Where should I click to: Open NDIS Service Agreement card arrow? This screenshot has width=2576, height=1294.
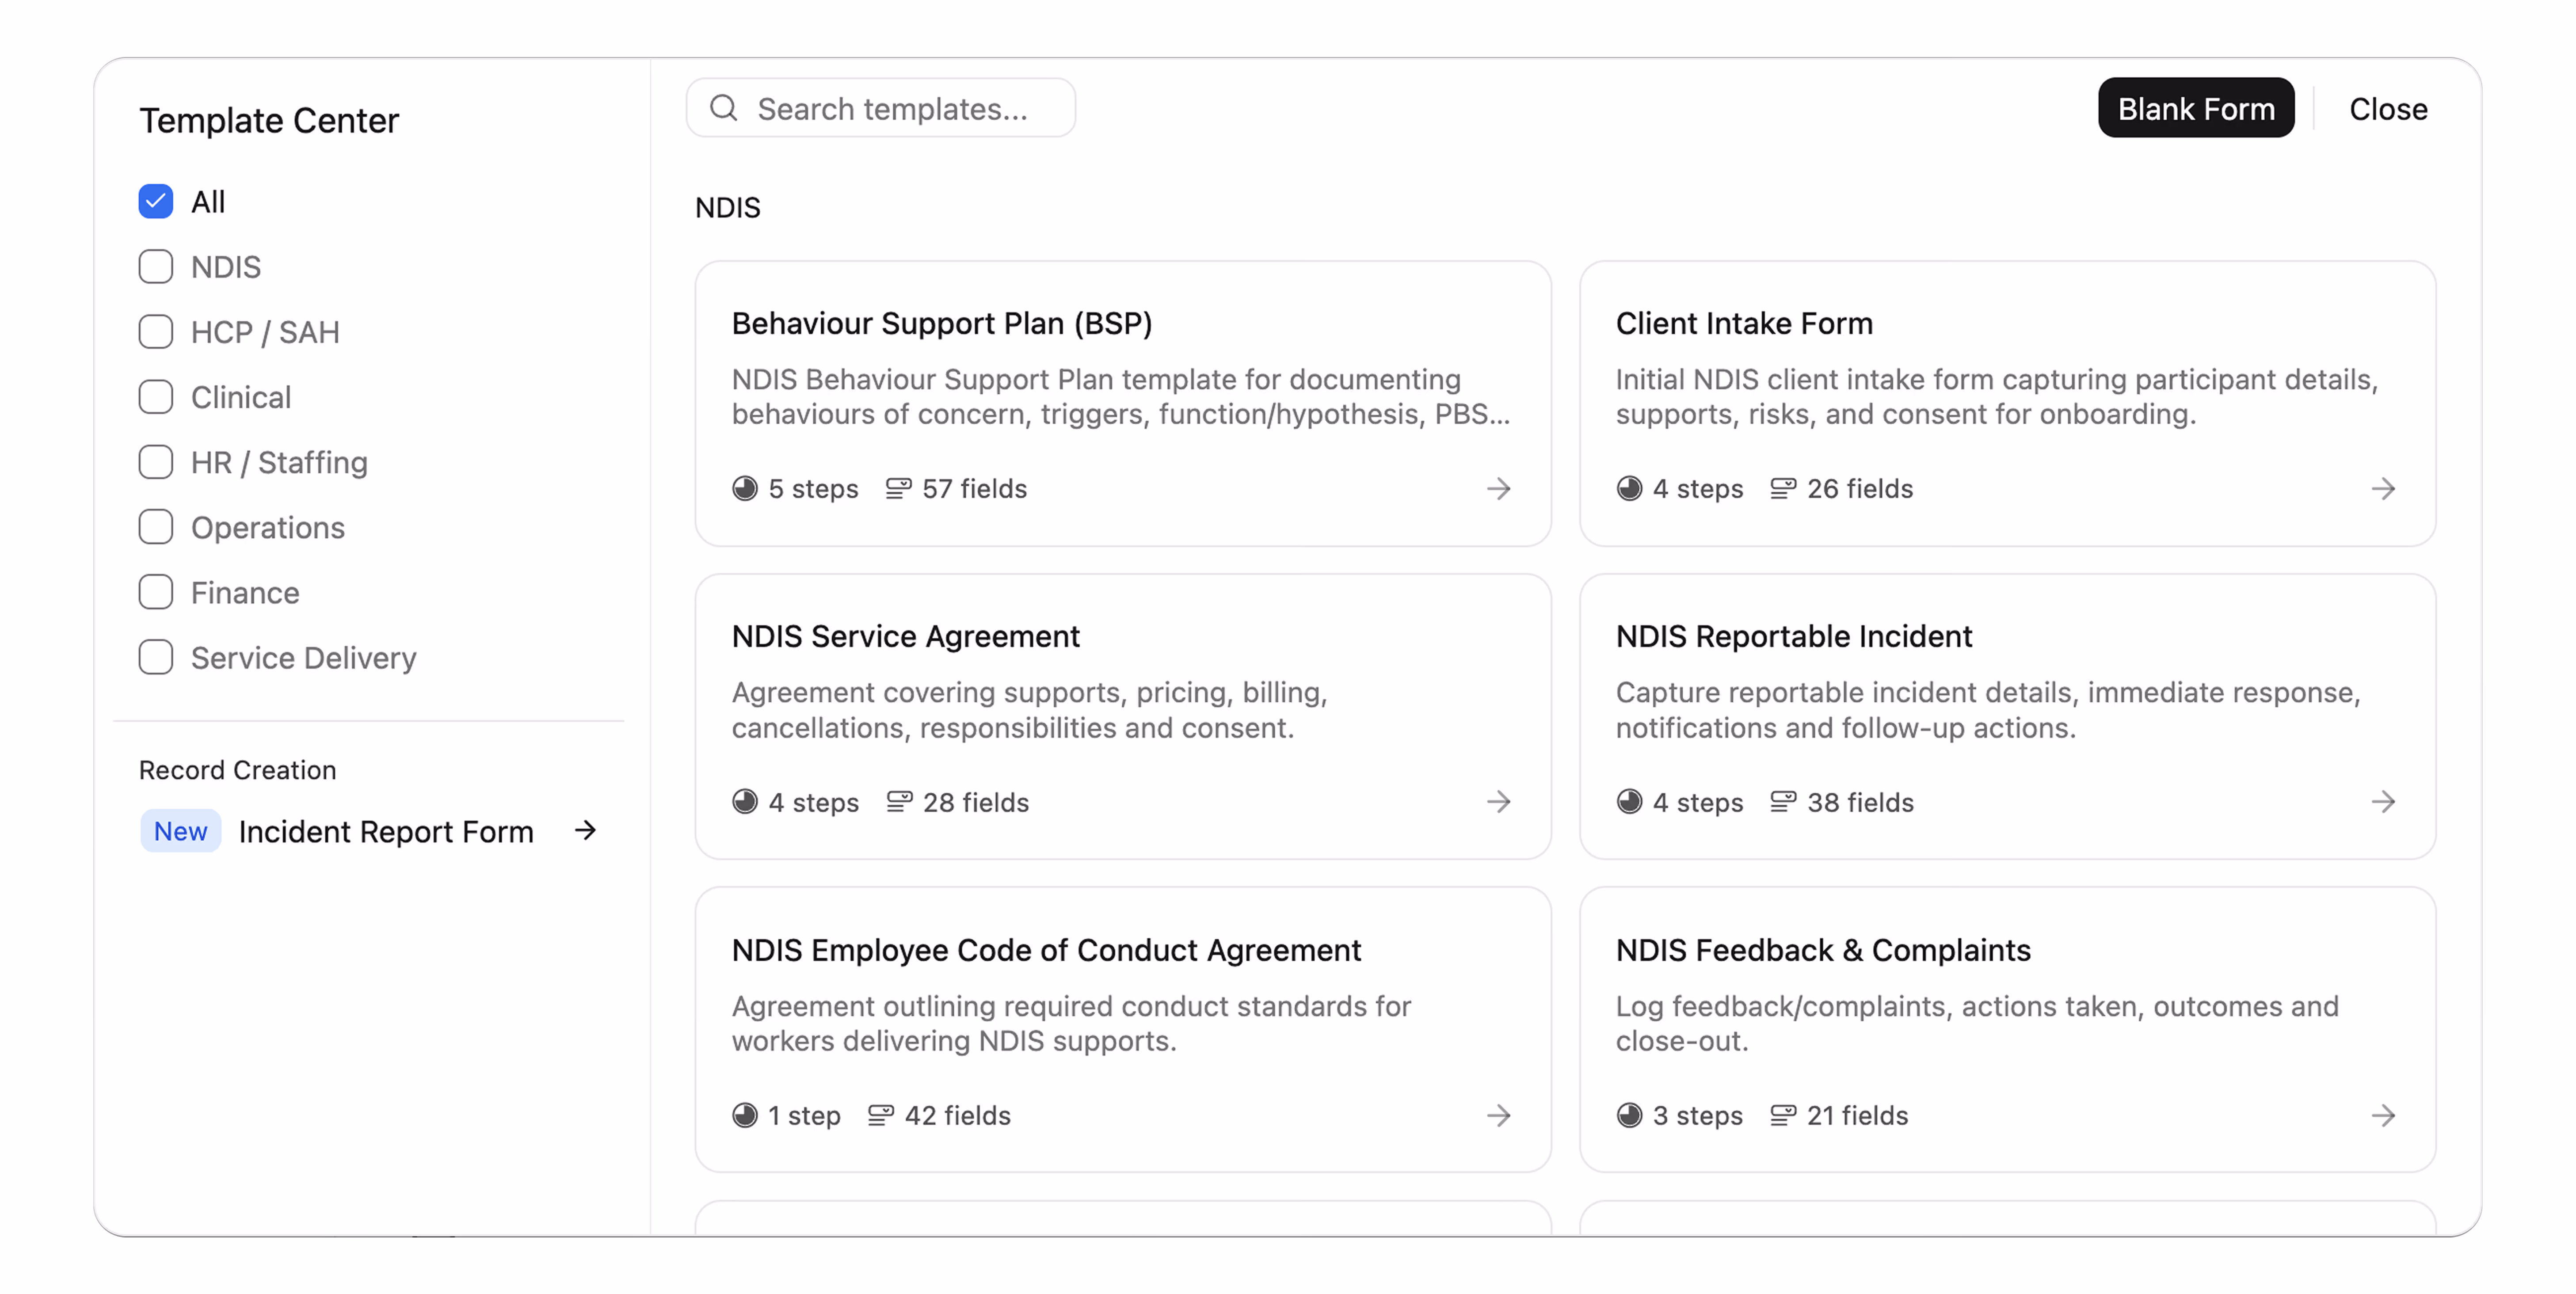click(x=1498, y=802)
